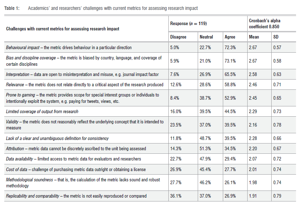
Task: Click the Neutral column header
Action: pyautogui.click(x=206, y=37)
